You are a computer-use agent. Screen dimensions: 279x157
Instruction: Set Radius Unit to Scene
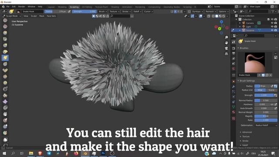click(x=271, y=90)
